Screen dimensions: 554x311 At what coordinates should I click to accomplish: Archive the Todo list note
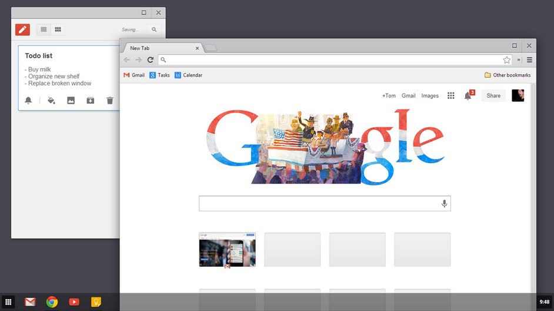91,100
